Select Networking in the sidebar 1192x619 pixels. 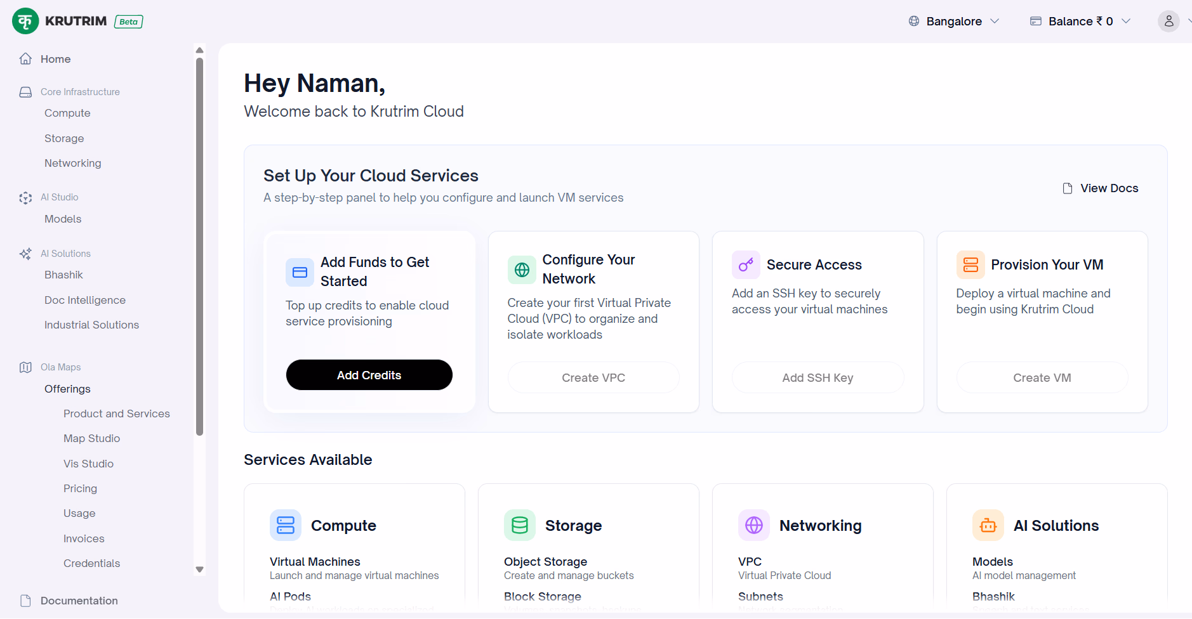point(73,163)
